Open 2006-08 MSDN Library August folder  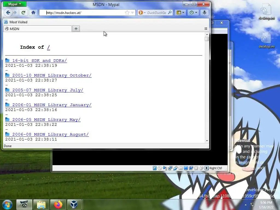pos(47,135)
